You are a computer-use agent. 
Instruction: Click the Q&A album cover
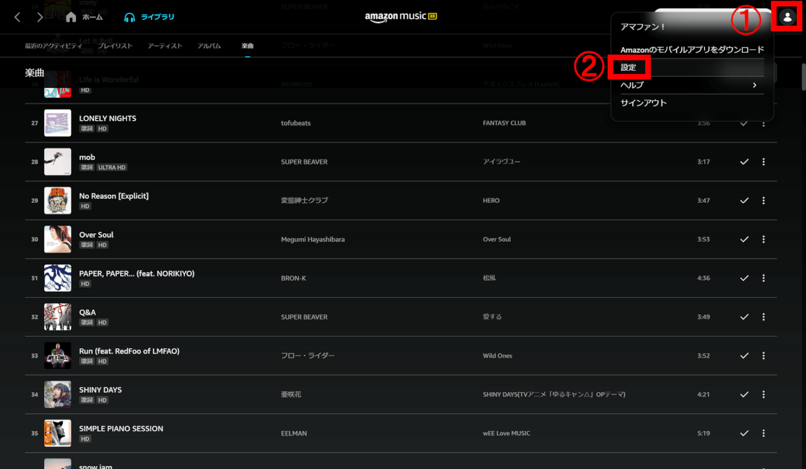point(58,317)
